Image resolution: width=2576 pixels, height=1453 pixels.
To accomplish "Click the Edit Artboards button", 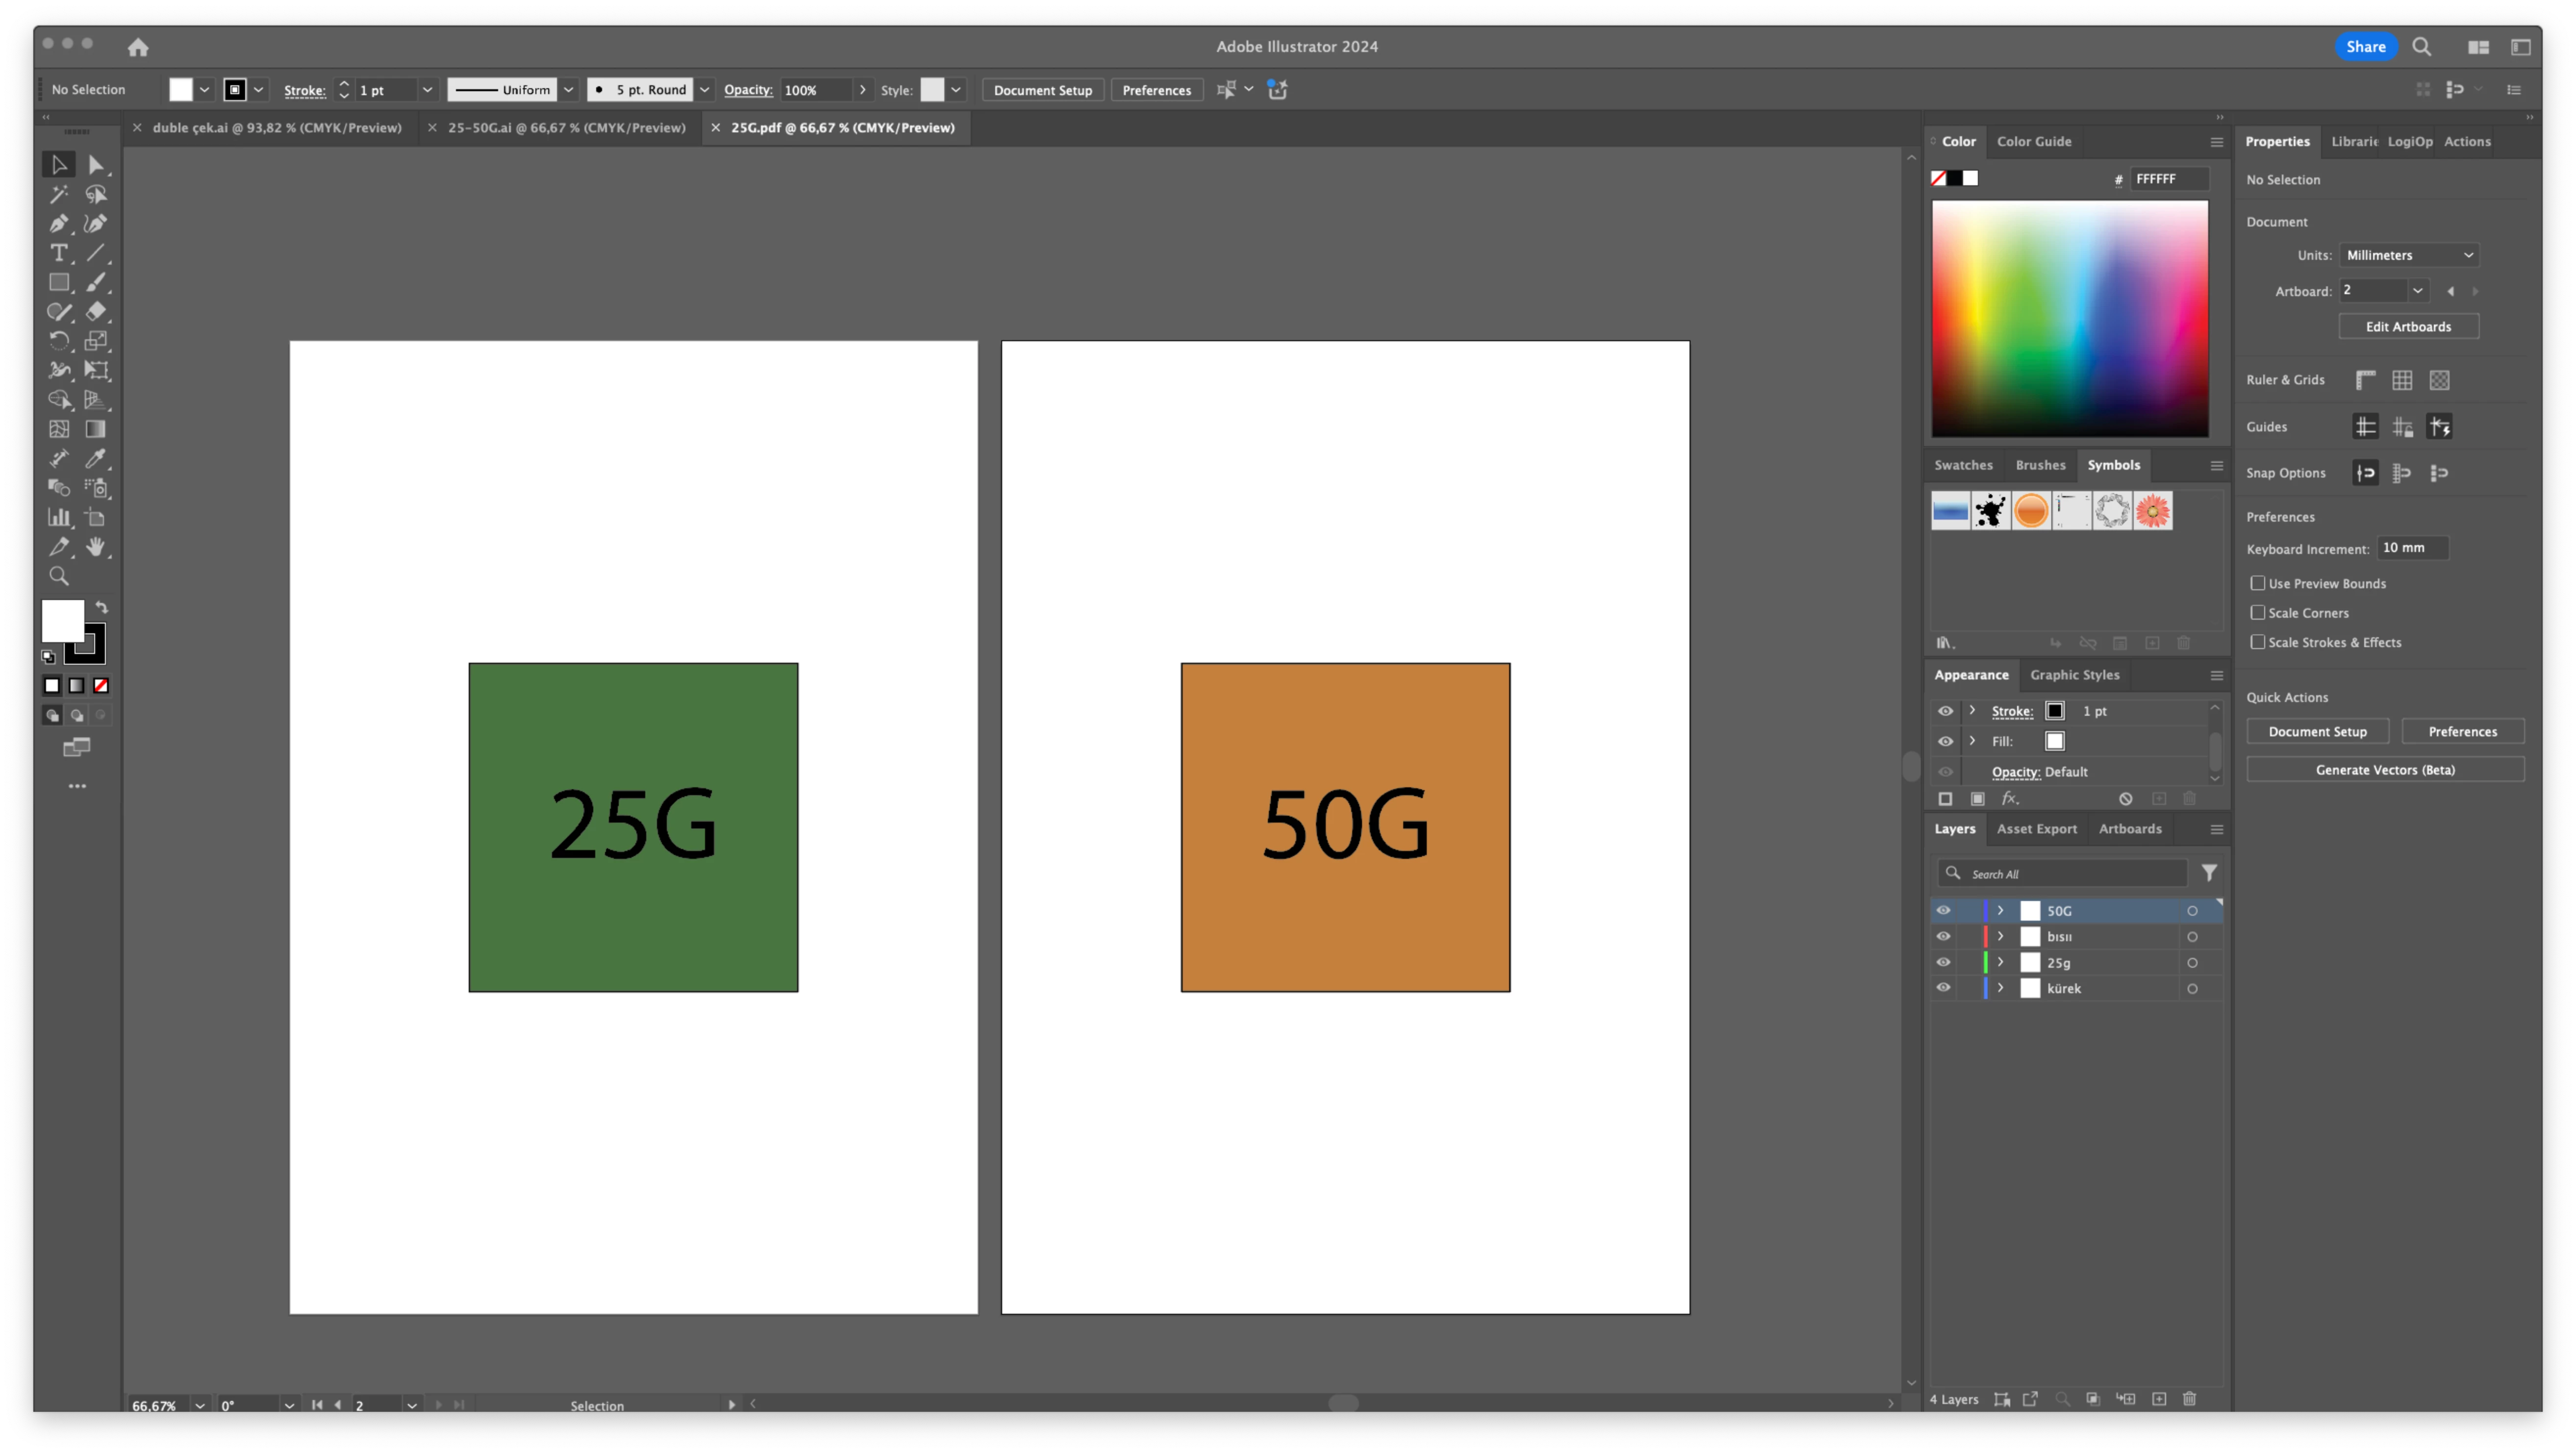I will 2407,327.
